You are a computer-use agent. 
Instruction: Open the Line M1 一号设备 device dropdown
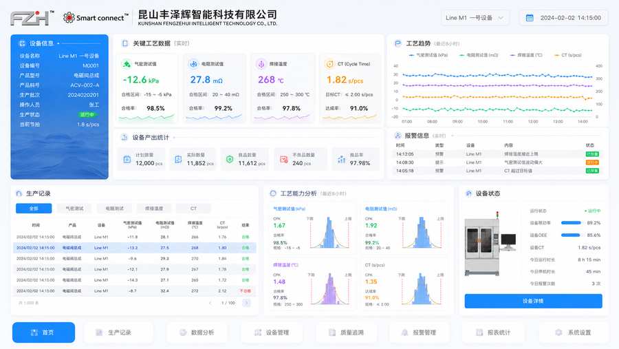tap(475, 18)
